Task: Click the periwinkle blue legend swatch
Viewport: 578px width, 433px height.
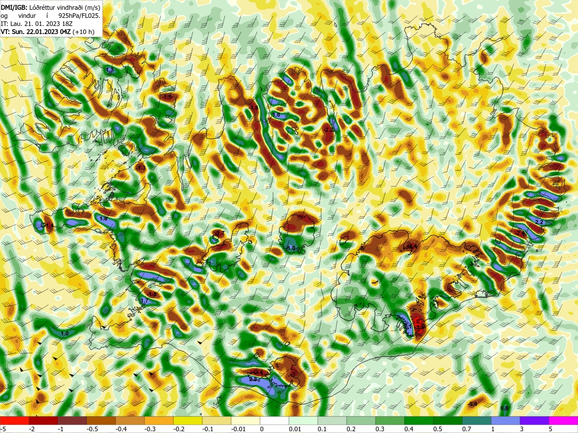Action: tap(506, 420)
